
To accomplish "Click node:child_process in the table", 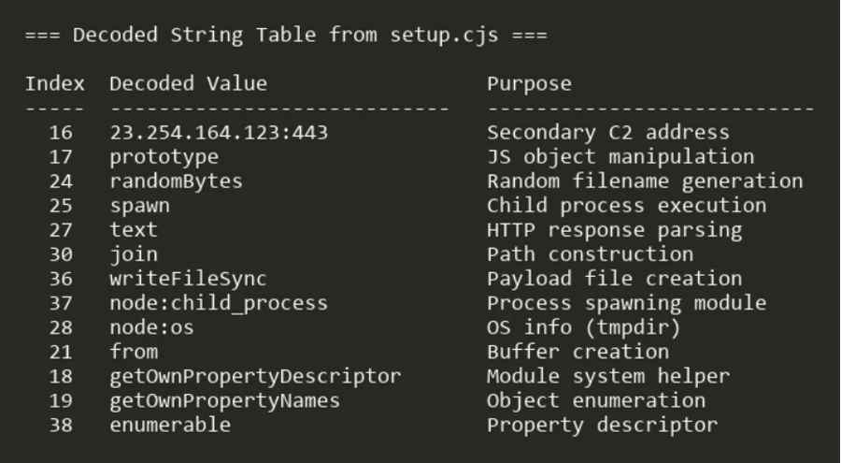I will tap(219, 303).
